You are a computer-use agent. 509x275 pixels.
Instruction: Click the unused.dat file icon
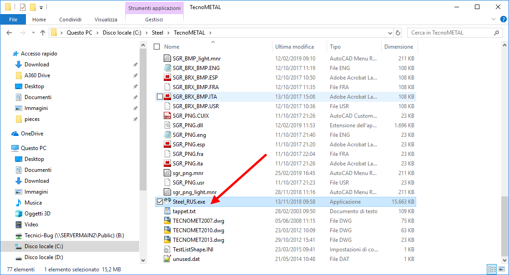pyautogui.click(x=167, y=259)
